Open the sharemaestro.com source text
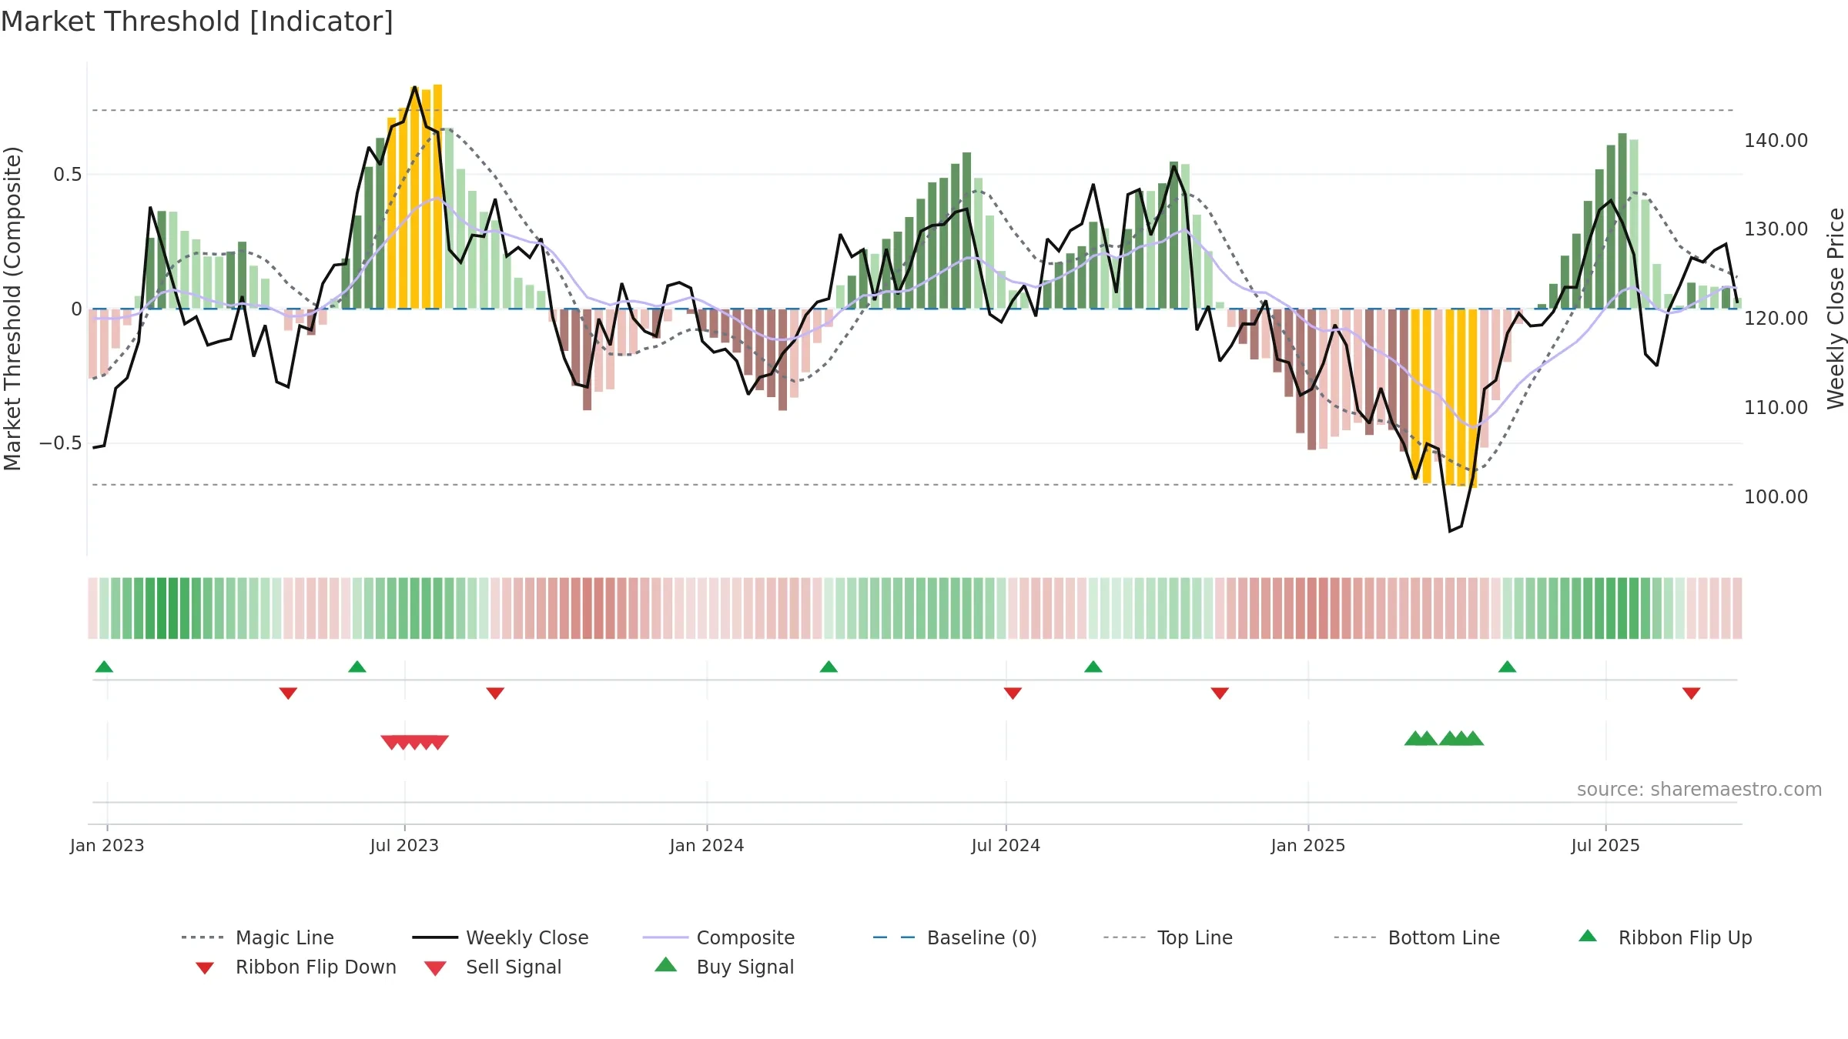 tap(1699, 789)
